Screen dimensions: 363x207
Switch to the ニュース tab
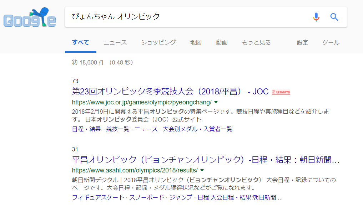[115, 42]
